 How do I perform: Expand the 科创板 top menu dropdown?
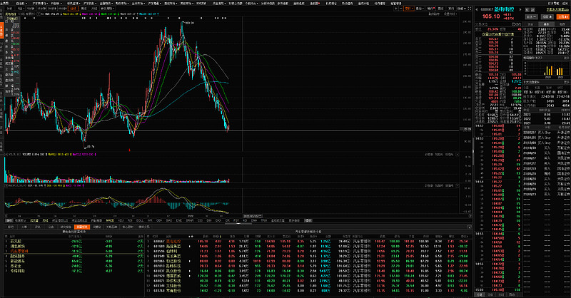click(x=56, y=3)
